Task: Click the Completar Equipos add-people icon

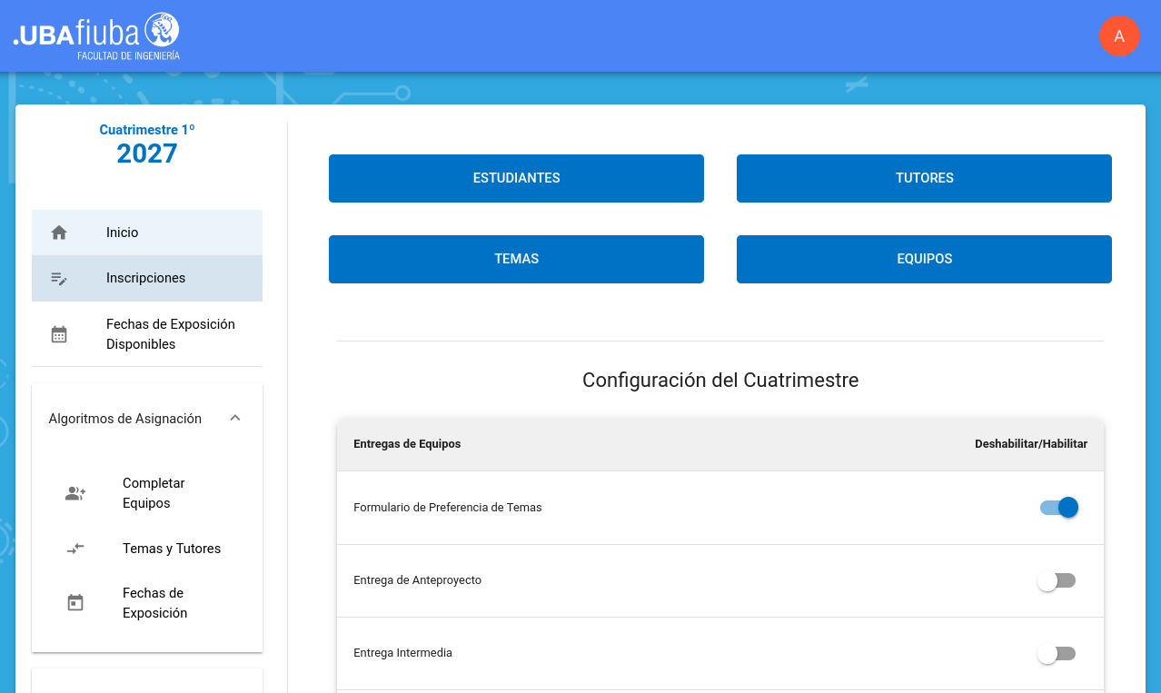Action: [75, 494]
